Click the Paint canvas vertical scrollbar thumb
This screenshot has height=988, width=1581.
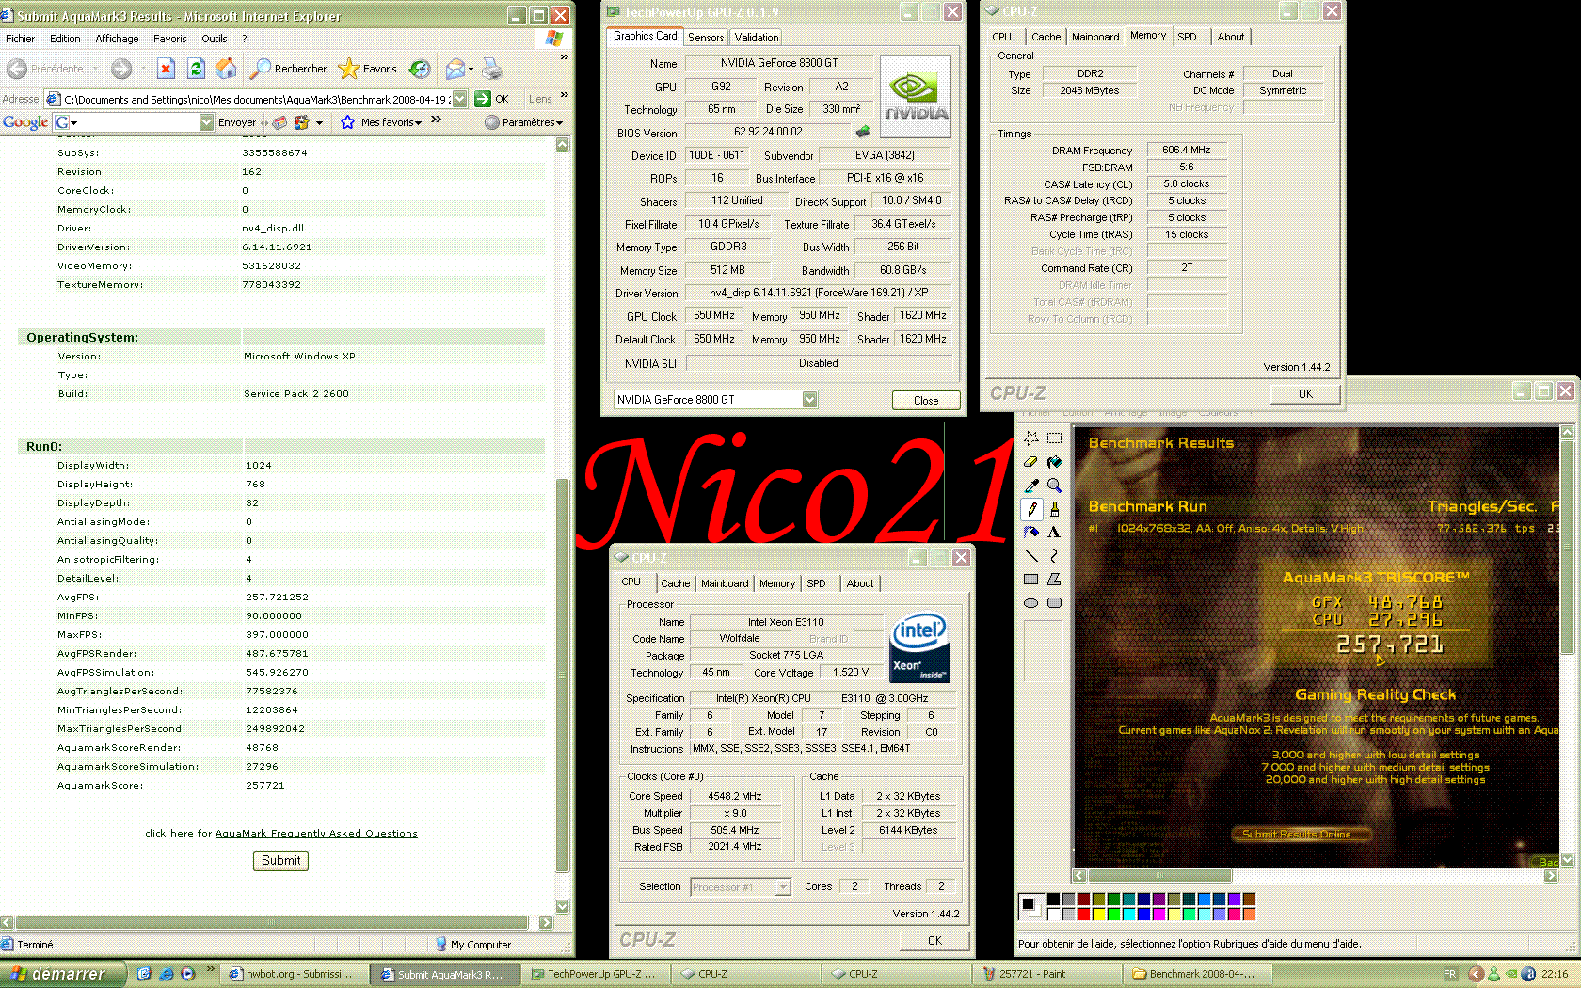click(x=1567, y=547)
